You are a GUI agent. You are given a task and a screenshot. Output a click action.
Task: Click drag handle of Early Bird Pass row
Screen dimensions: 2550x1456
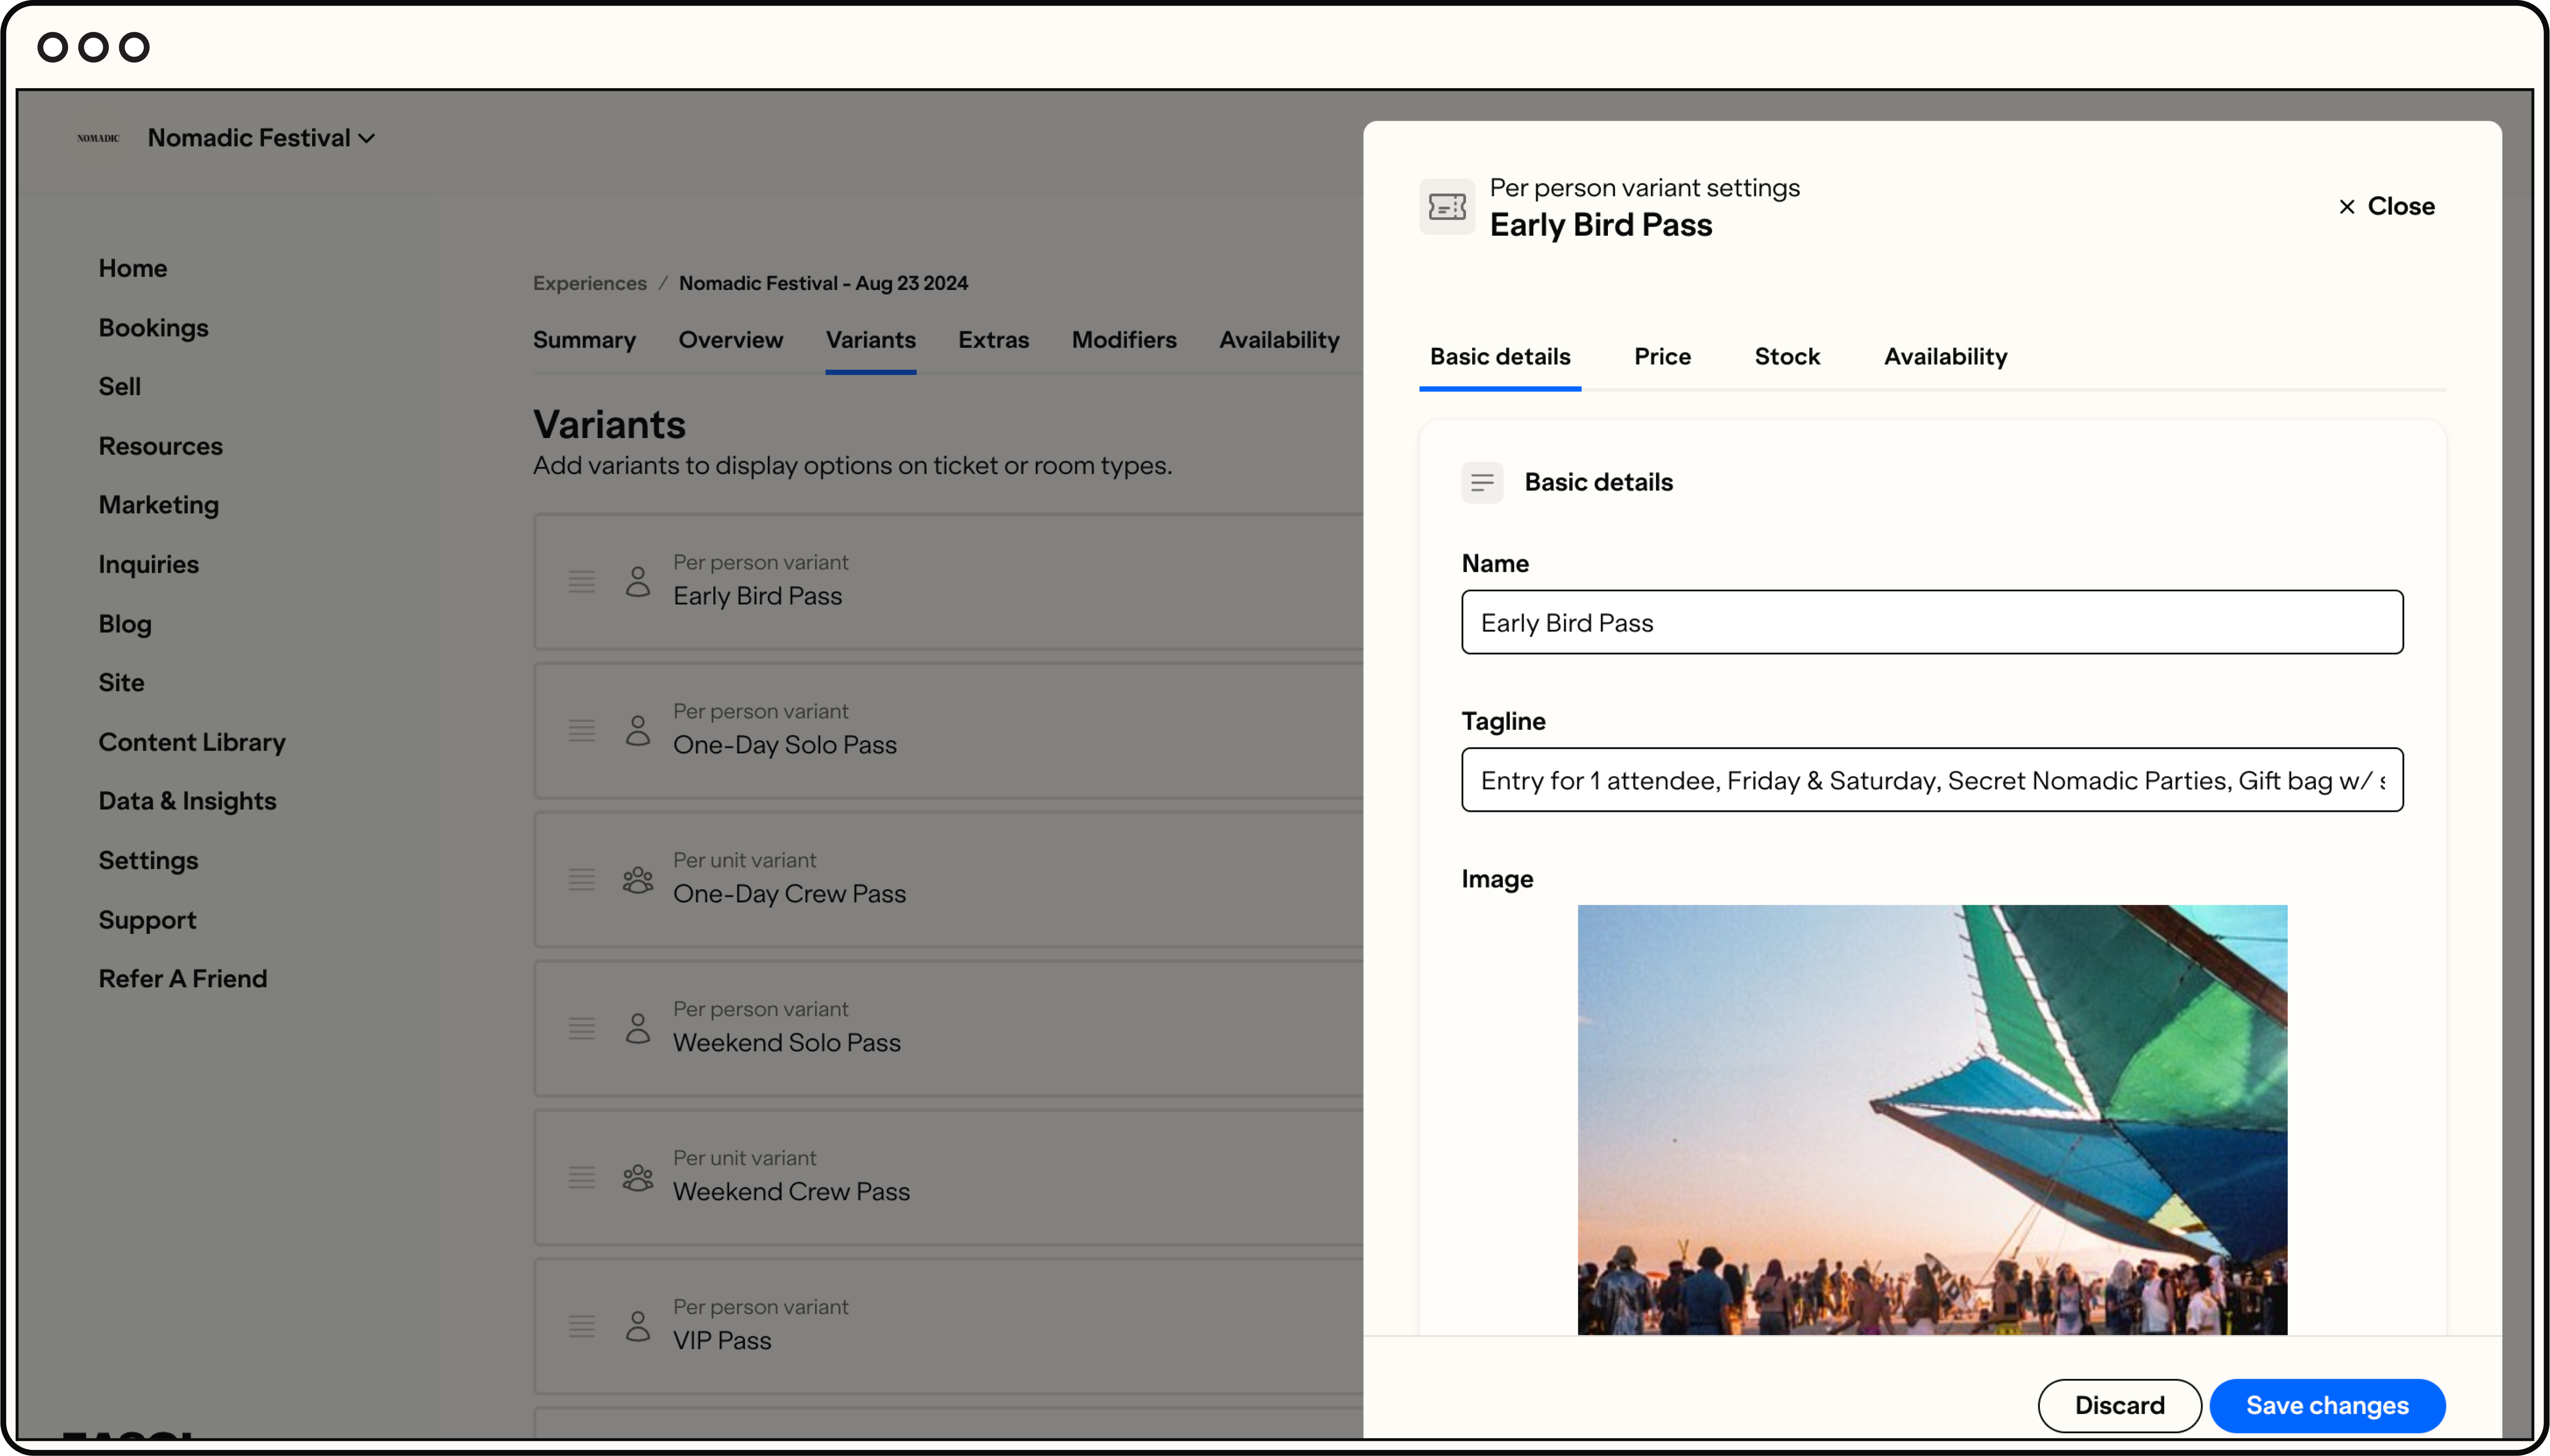tap(582, 581)
